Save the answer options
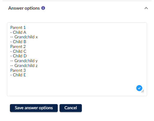Image resolution: width=154 pixels, height=121 pixels. point(34,108)
